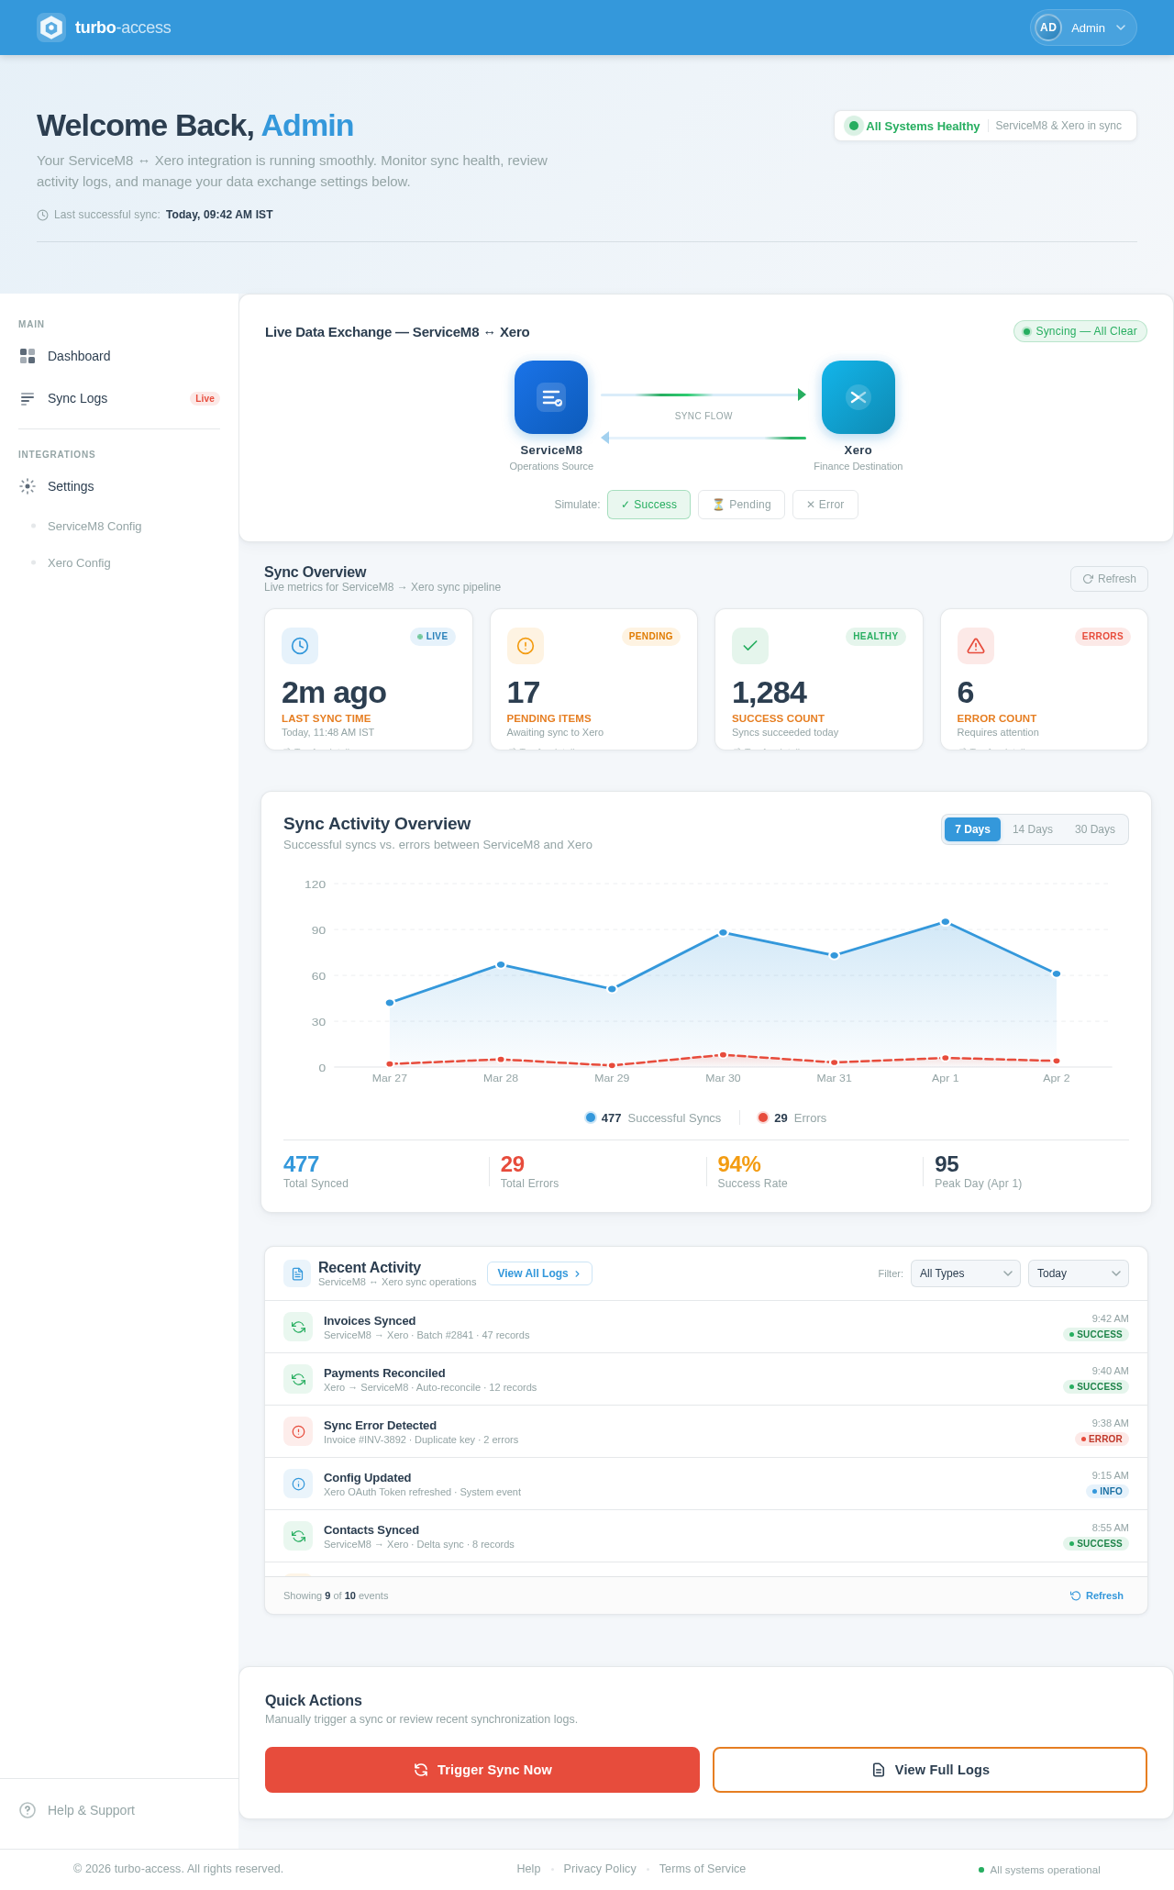Toggle the Errors legend item
Image resolution: width=1174 pixels, height=1890 pixels.
pos(792,1117)
